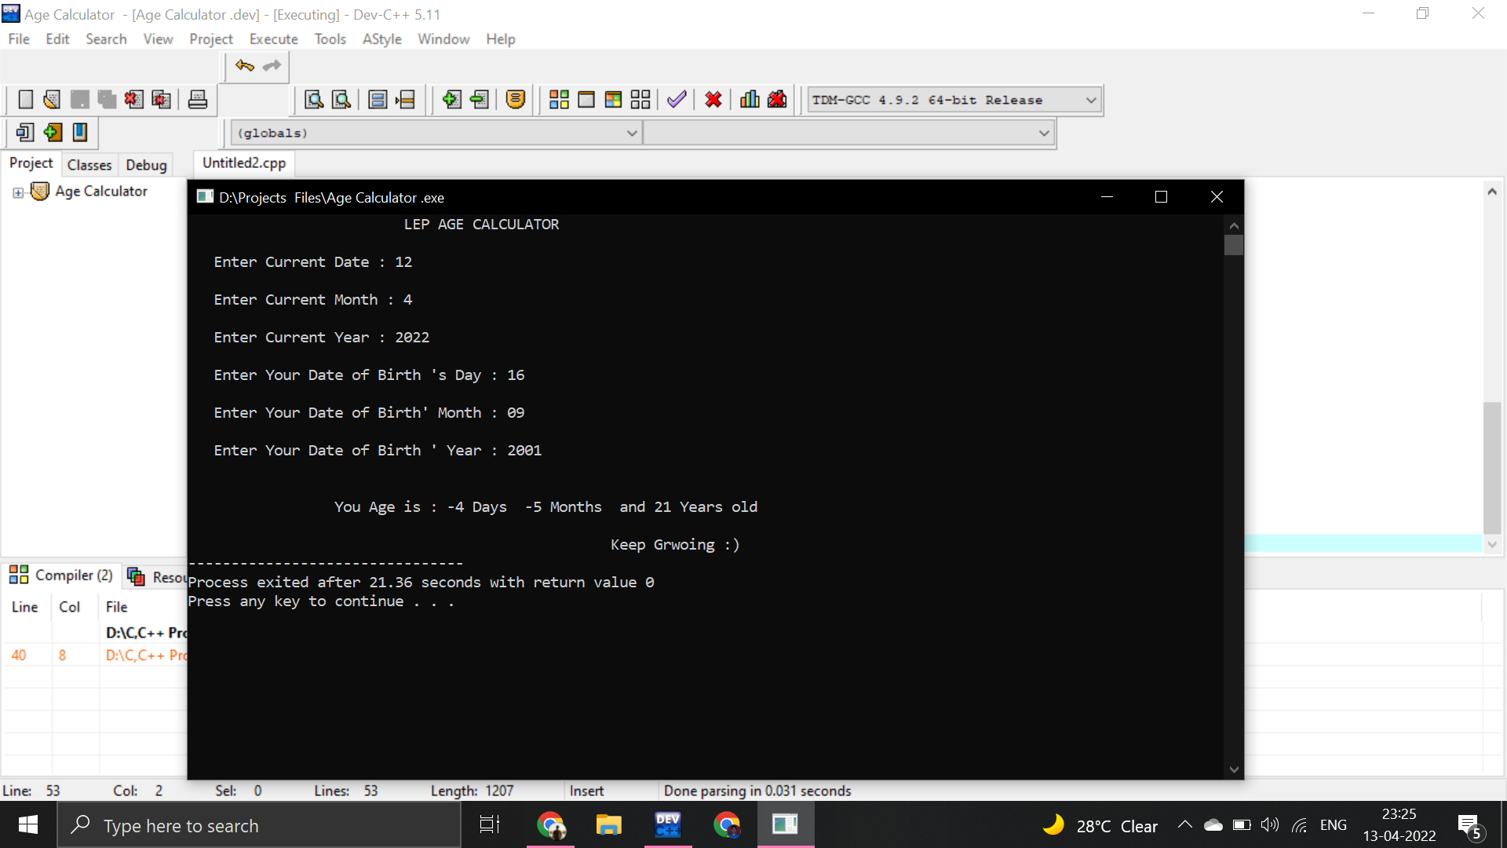Open the Execute menu
The height and width of the screenshot is (848, 1507).
[272, 38]
